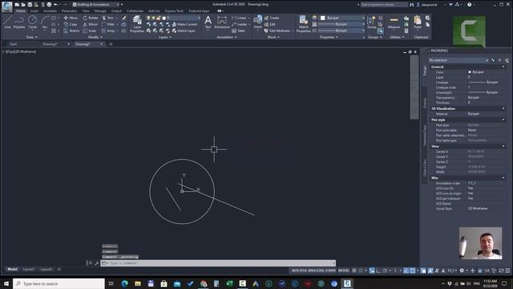Open Windows Start menu
Image resolution: width=513 pixels, height=289 pixels.
click(6, 283)
